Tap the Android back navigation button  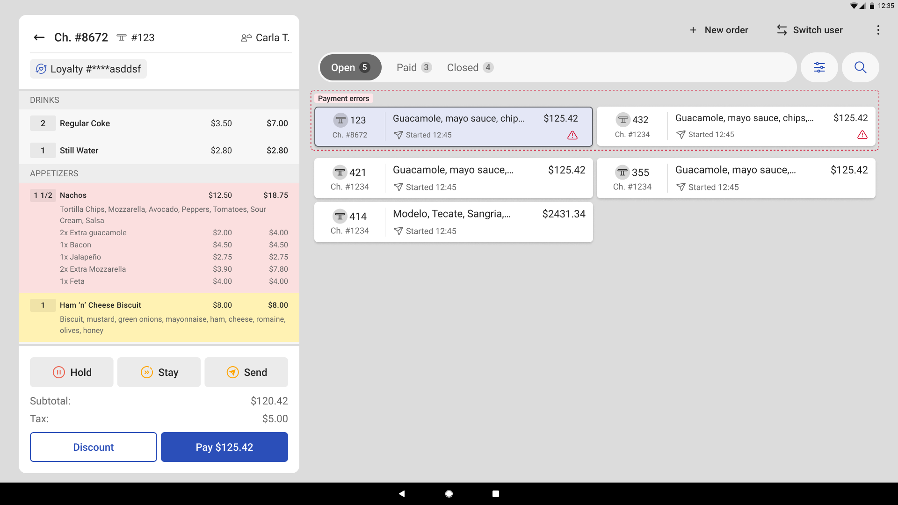pos(402,494)
